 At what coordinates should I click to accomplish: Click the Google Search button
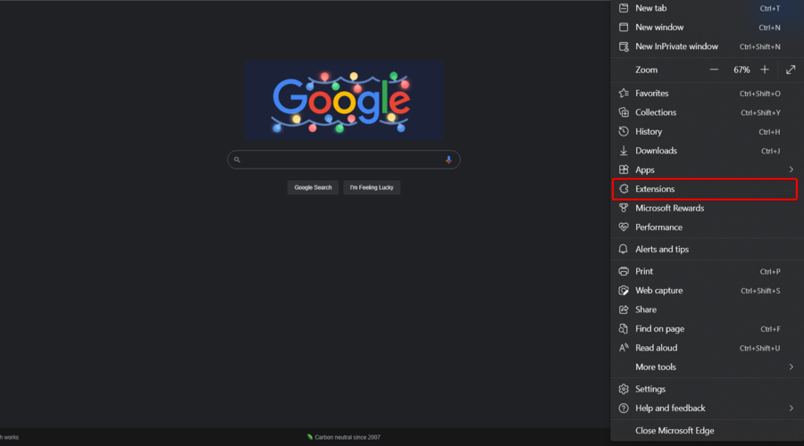pyautogui.click(x=313, y=187)
